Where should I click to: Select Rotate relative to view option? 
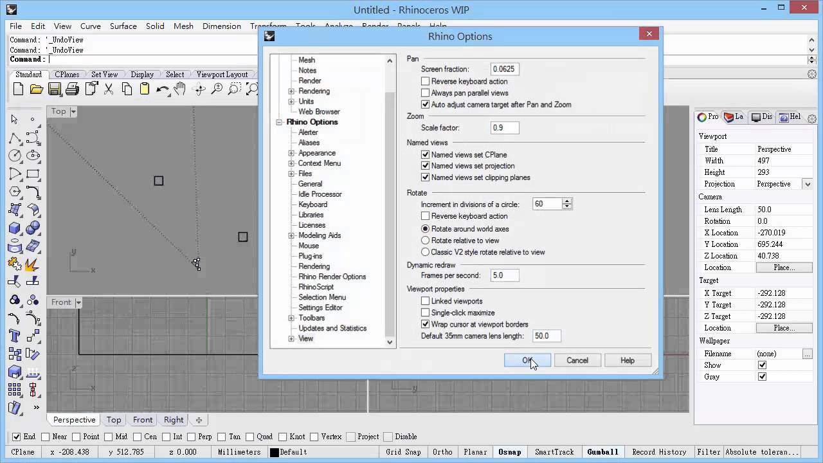coord(425,241)
